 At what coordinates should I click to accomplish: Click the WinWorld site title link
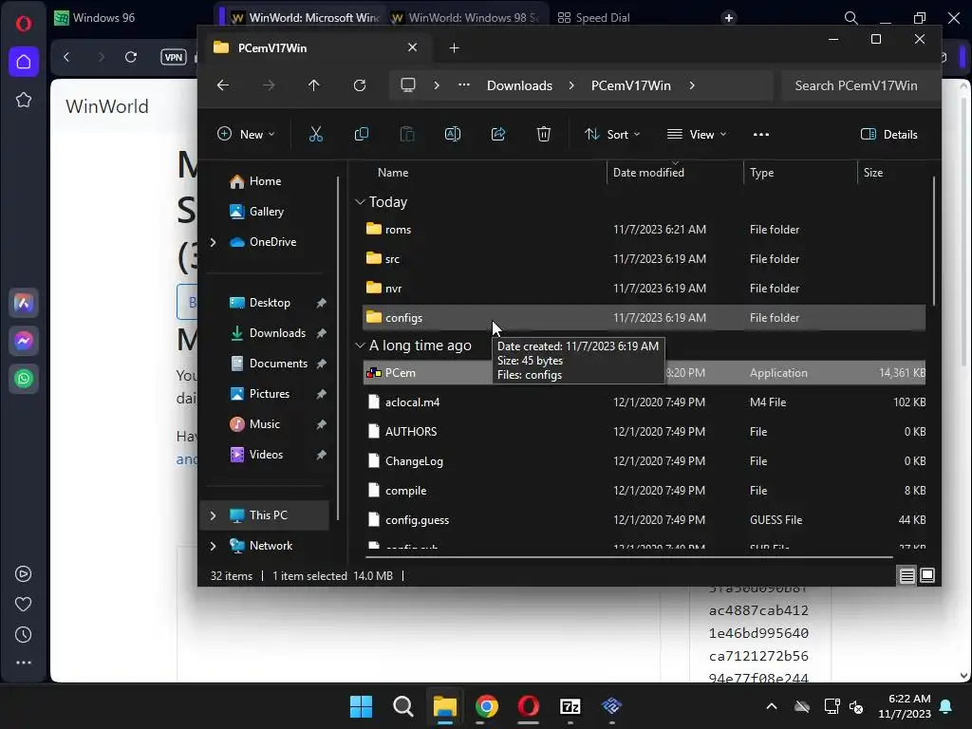coord(107,106)
